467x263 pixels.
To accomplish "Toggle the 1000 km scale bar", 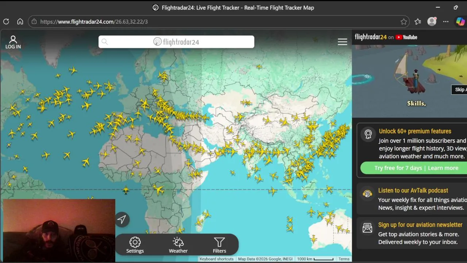I will 315,259.
